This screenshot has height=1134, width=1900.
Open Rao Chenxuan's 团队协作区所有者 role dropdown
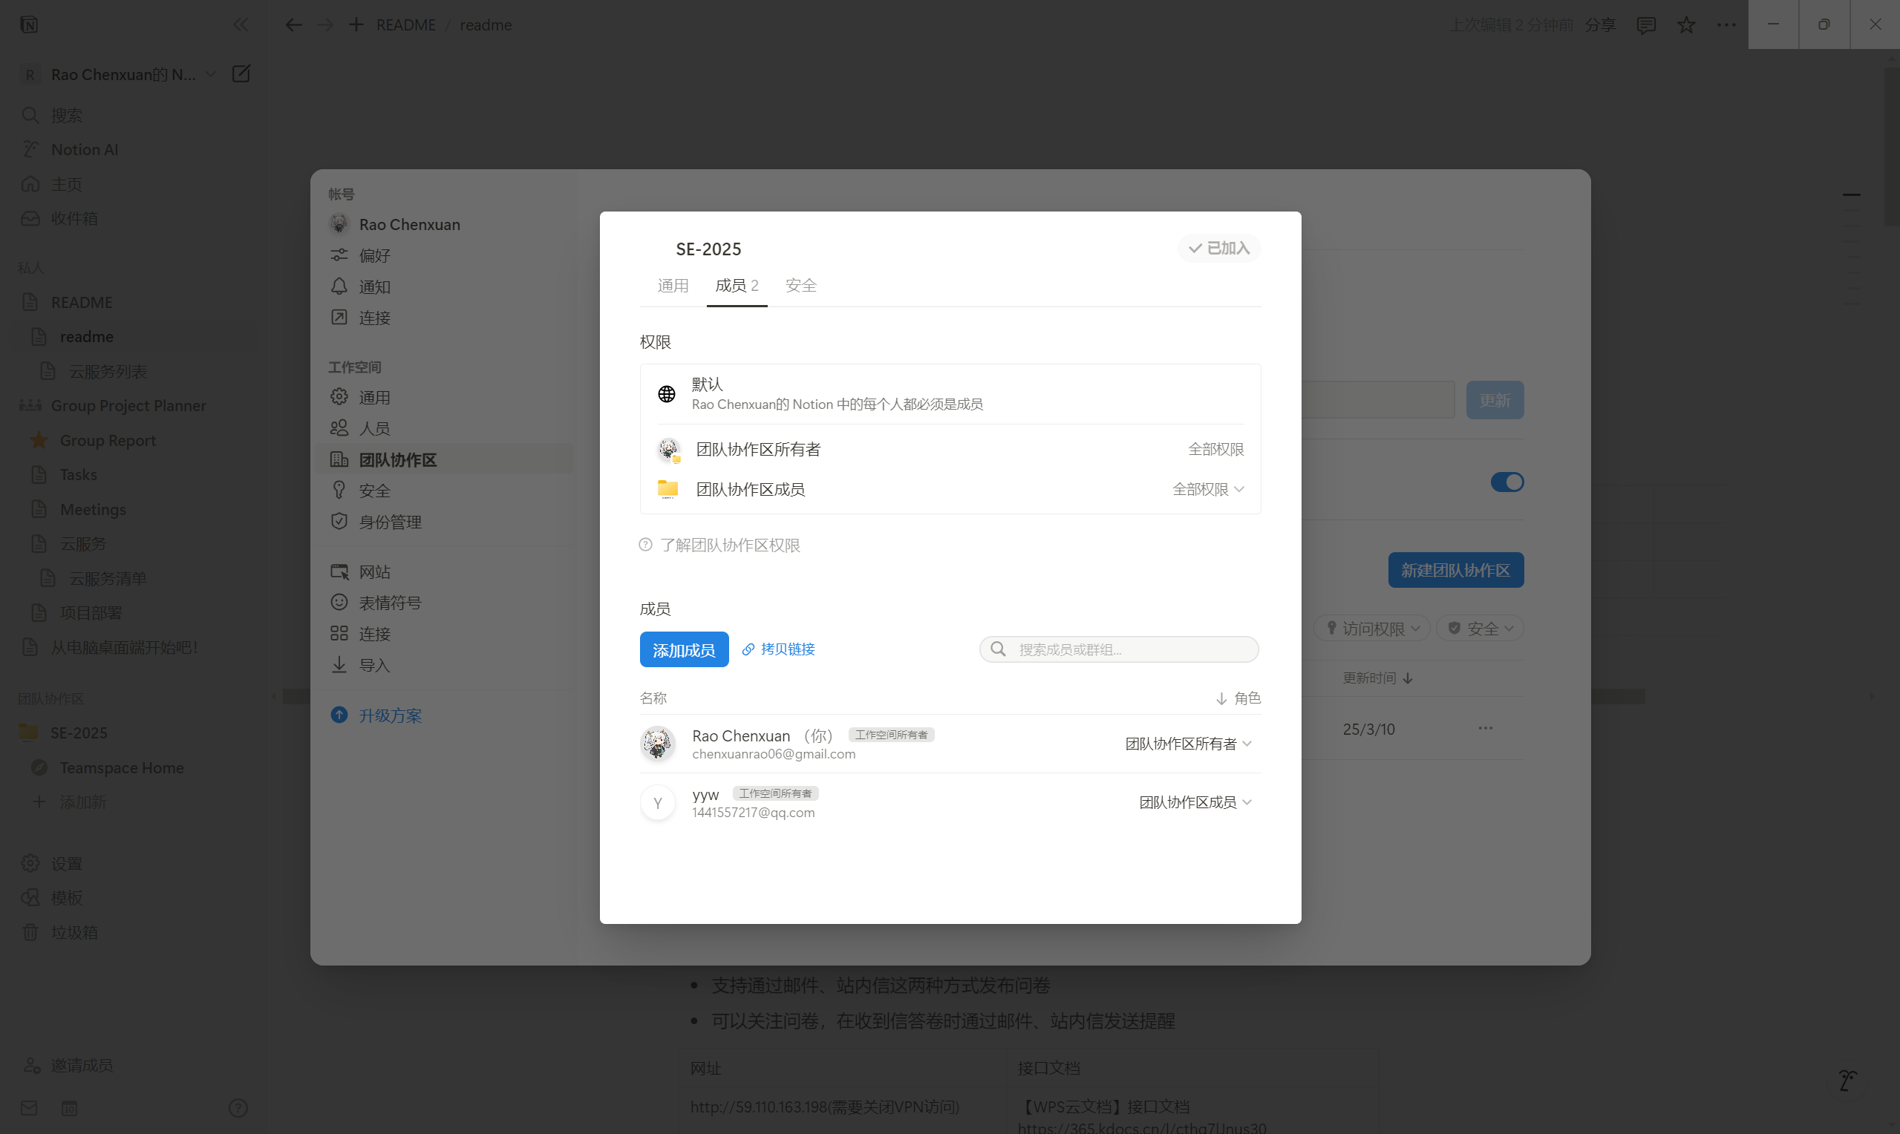click(x=1188, y=744)
